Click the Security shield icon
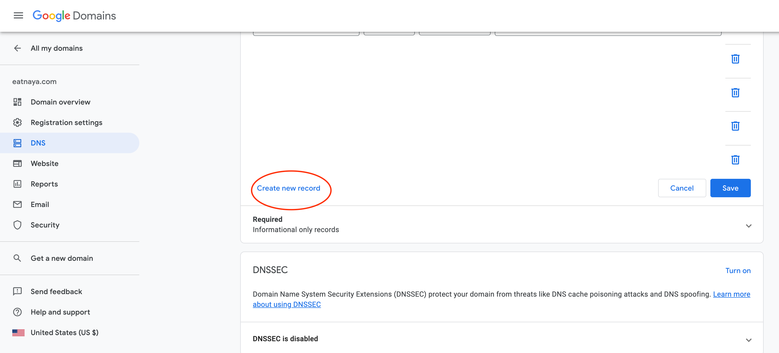Screen dimensions: 779x353 (x=17, y=225)
